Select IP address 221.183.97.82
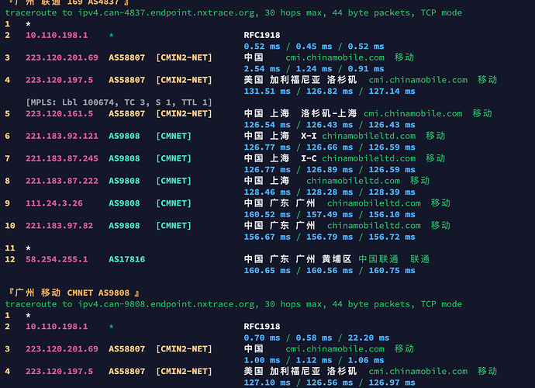Screen dimensions: 535x388 (59, 226)
